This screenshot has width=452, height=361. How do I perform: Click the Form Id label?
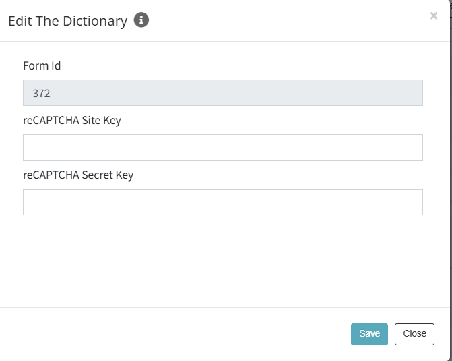(42, 66)
